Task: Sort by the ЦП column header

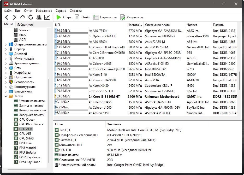Action: point(89,25)
